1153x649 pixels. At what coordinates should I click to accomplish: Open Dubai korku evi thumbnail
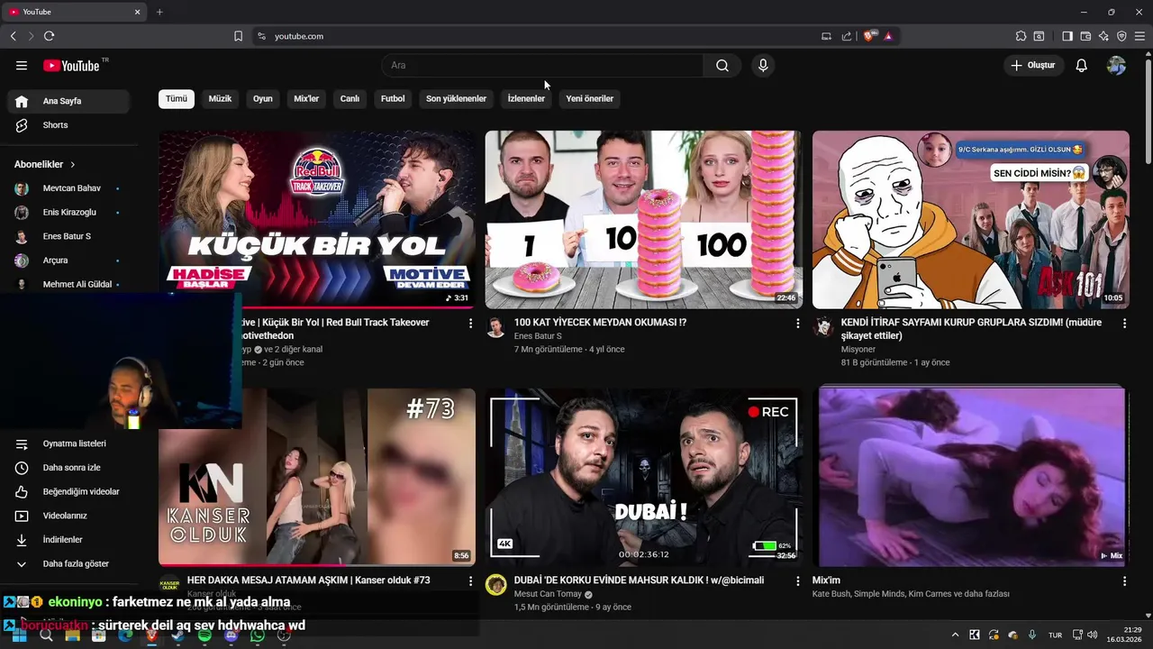[644, 477]
